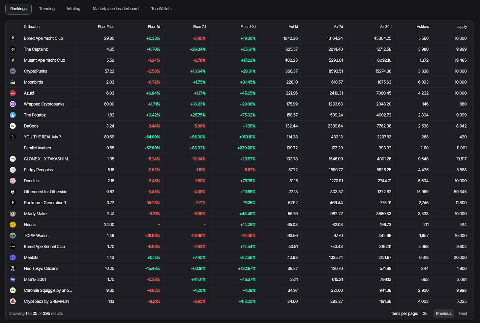Click the DeGods collection icon
Image resolution: width=480 pixels, height=323 pixels.
[x=13, y=126]
